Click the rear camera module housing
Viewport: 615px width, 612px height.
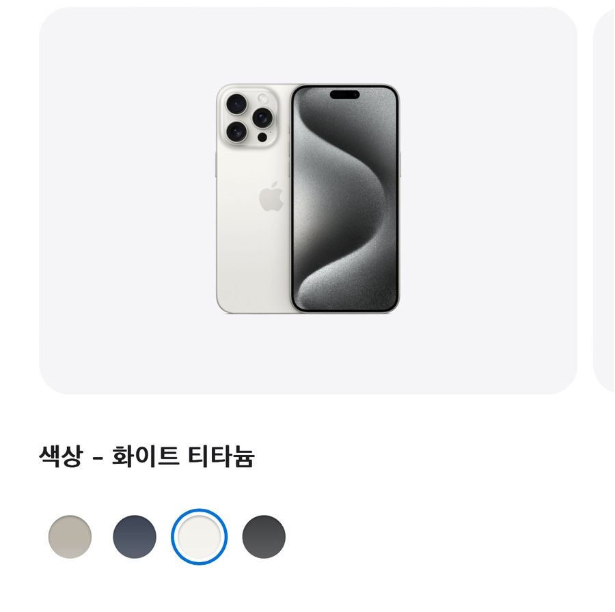249,117
